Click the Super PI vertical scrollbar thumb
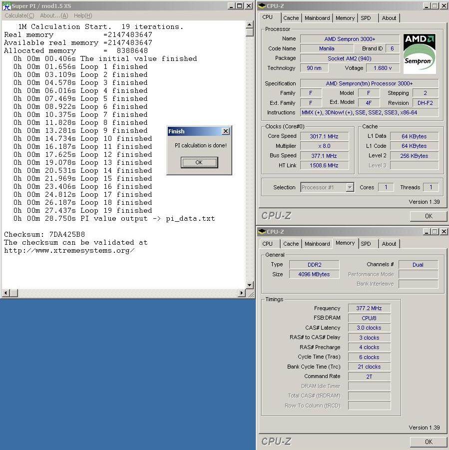 (250, 32)
